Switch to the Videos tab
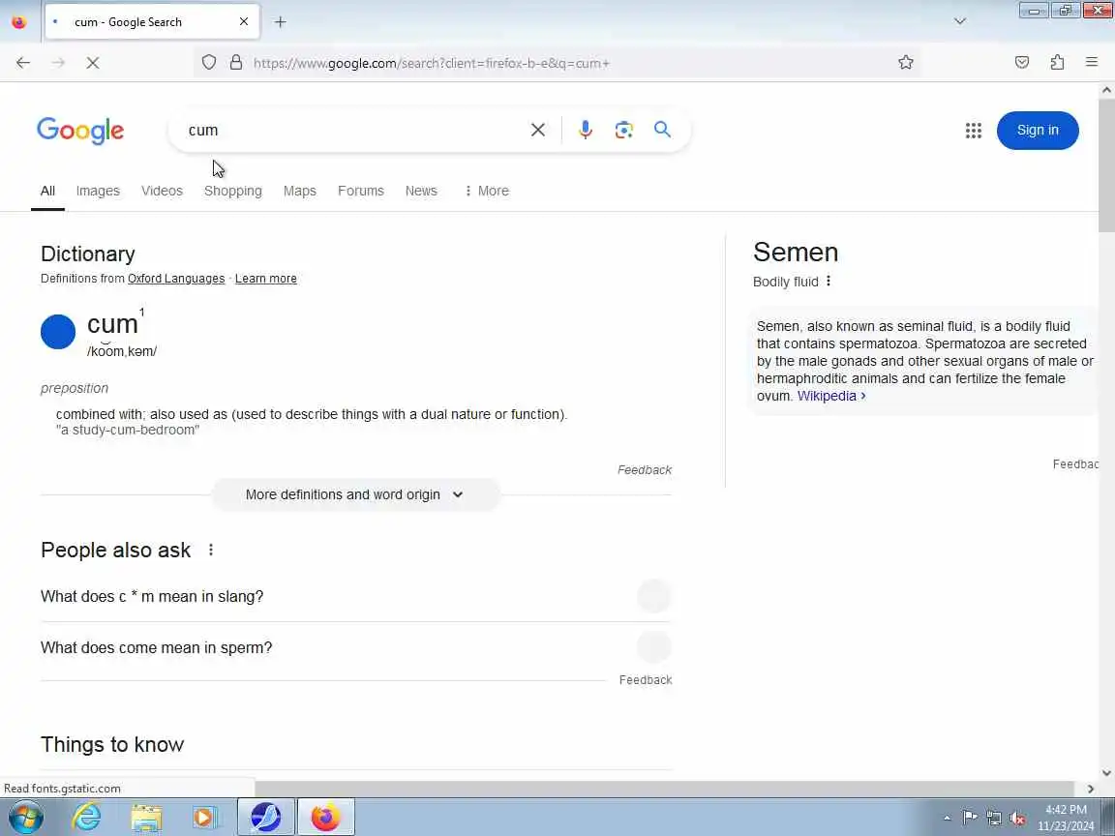 click(163, 191)
